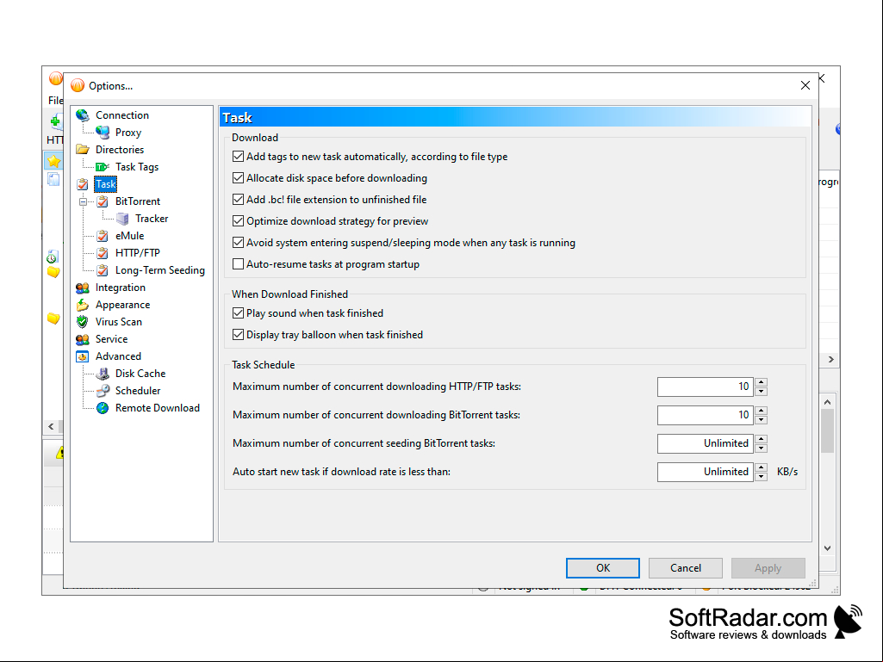
Task: Increase auto start download rate threshold
Action: (x=761, y=467)
